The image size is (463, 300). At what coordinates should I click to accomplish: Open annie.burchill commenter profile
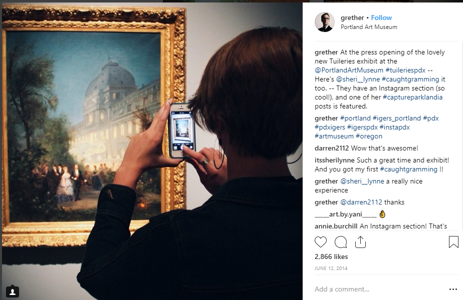click(x=336, y=226)
